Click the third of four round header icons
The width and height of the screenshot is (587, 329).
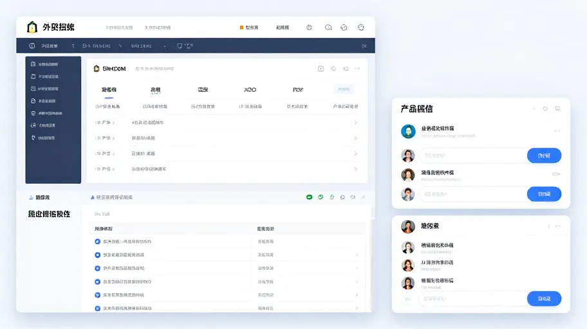[x=344, y=27]
